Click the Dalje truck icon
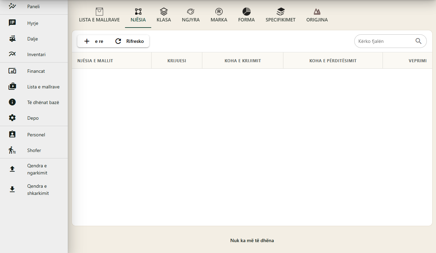Screen dimensions: 436x253 (12, 39)
